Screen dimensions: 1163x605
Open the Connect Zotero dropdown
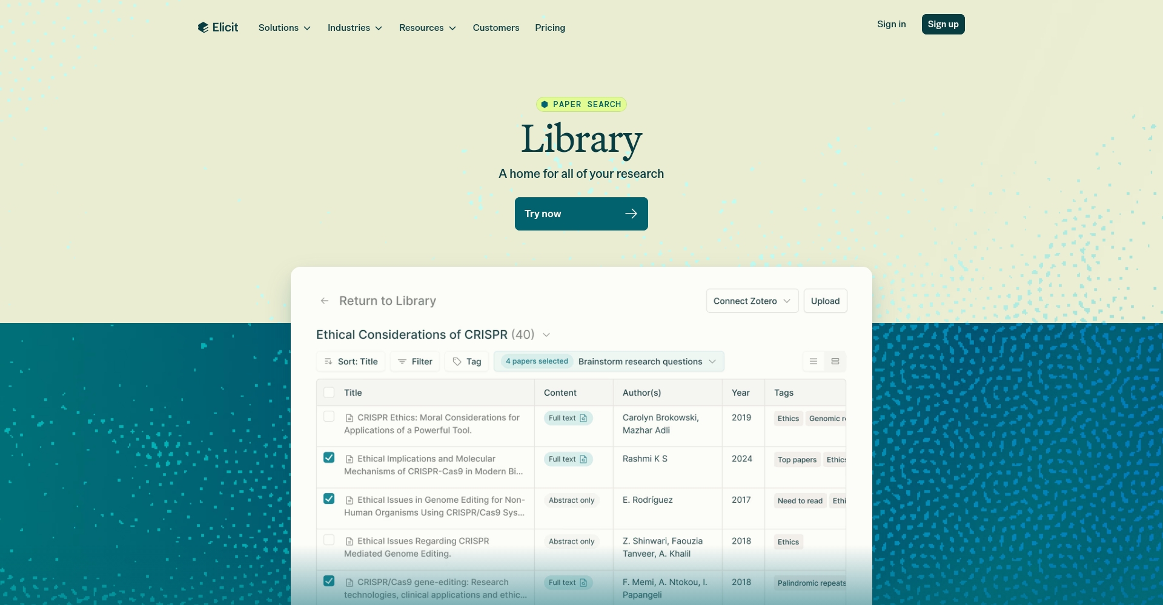pyautogui.click(x=752, y=301)
